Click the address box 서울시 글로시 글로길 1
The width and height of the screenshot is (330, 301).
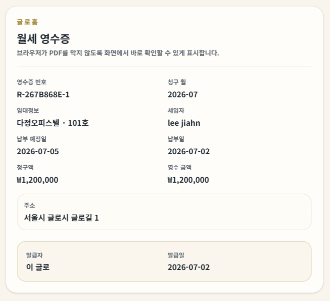pyautogui.click(x=164, y=212)
